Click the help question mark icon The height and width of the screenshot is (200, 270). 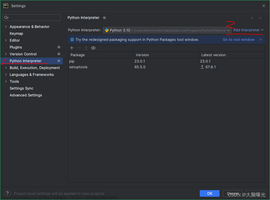click(x=8, y=193)
